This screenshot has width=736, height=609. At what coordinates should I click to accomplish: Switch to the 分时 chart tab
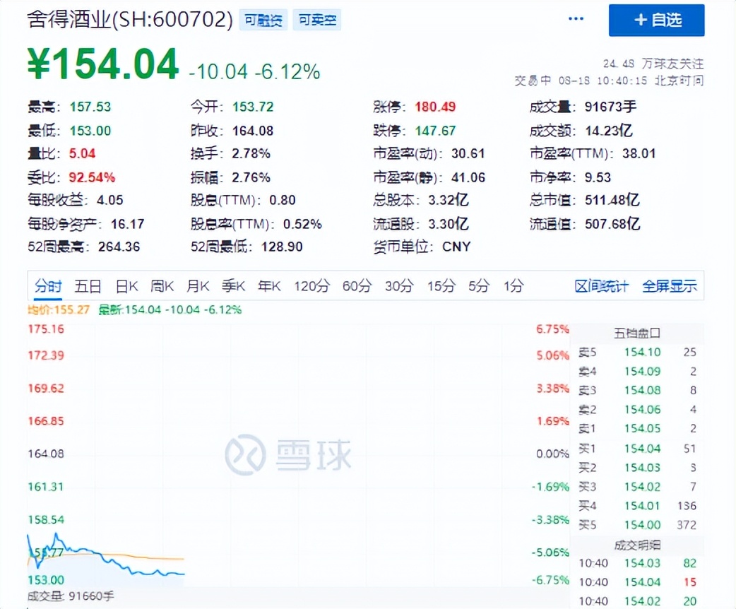pos(48,285)
